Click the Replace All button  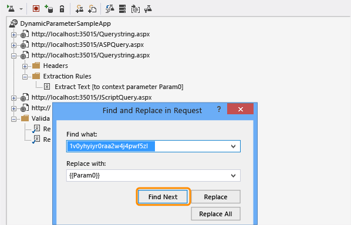215,214
